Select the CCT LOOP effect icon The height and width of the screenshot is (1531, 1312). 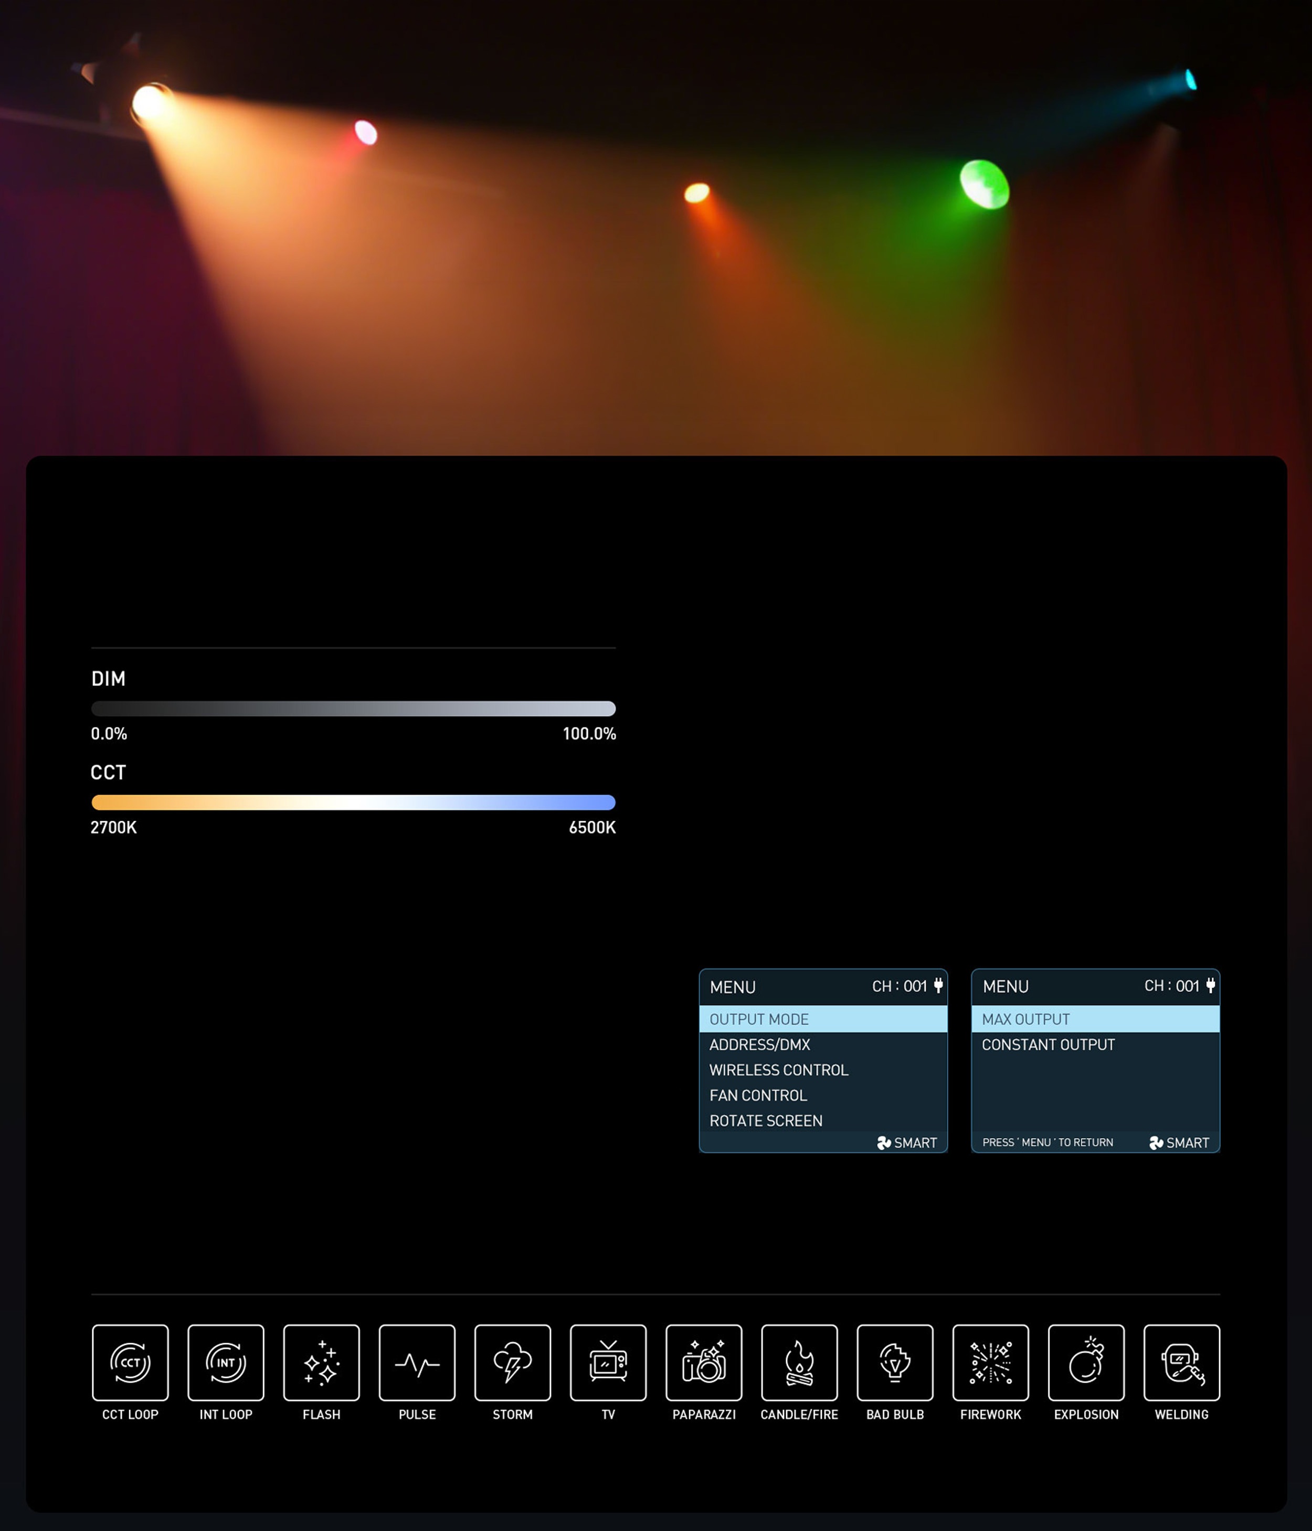(130, 1363)
